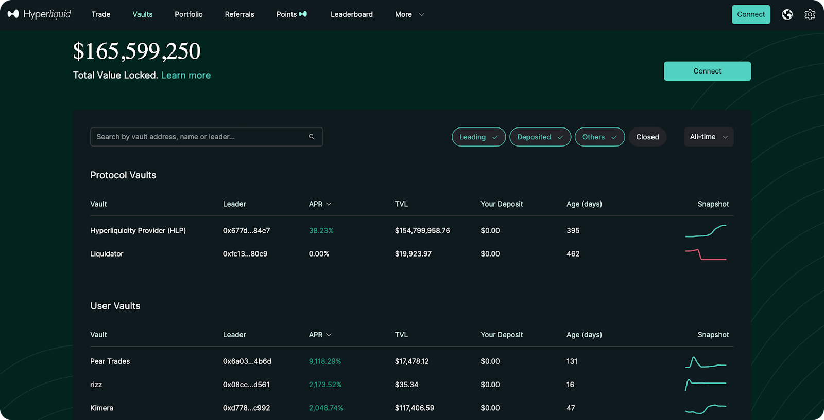Click the HLP age value 395
824x420 pixels.
coord(573,231)
